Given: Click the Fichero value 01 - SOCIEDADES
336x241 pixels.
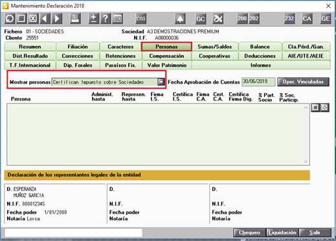Looking at the screenshot, I should point(45,32).
